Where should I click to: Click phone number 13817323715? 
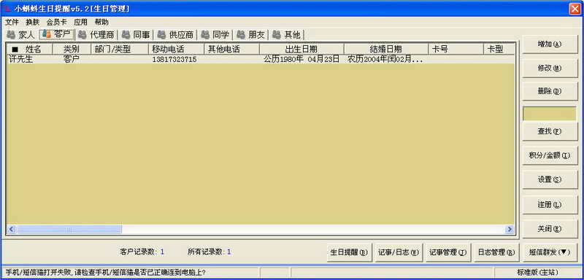174,60
